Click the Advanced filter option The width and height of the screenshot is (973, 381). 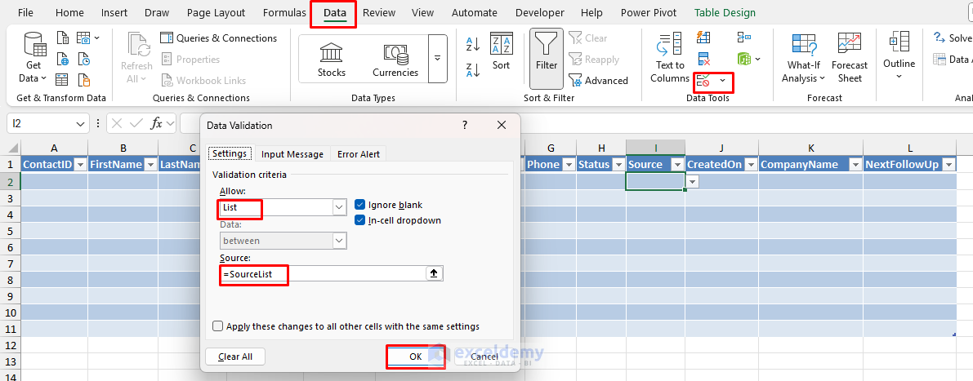click(598, 81)
